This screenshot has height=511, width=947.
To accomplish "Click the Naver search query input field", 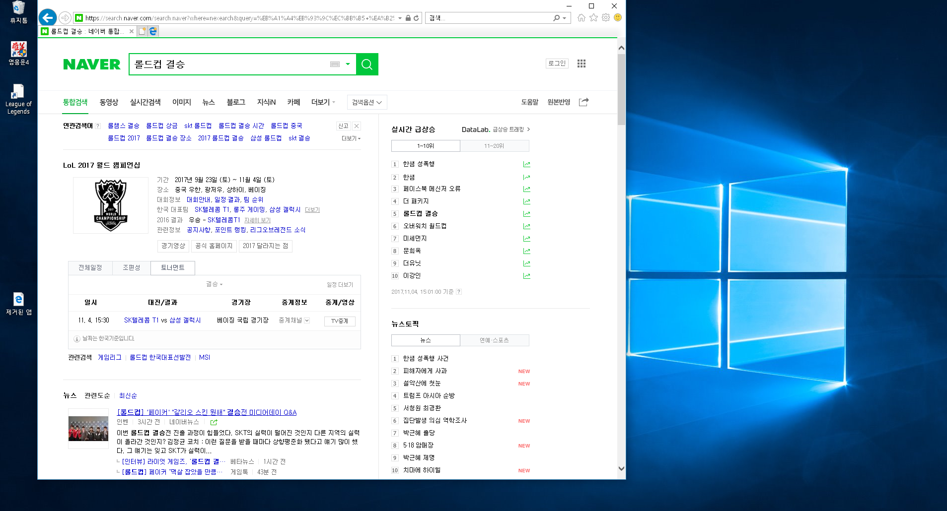I will pyautogui.click(x=228, y=64).
